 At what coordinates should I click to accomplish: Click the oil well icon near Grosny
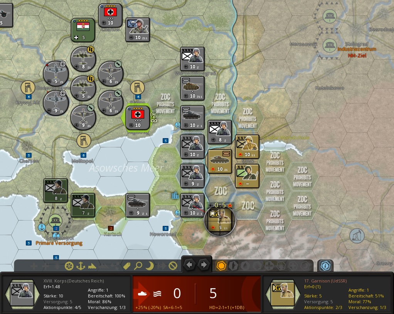(357, 236)
